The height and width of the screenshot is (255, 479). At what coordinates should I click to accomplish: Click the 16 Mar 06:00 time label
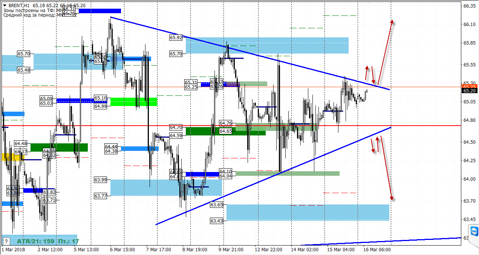coord(377,250)
